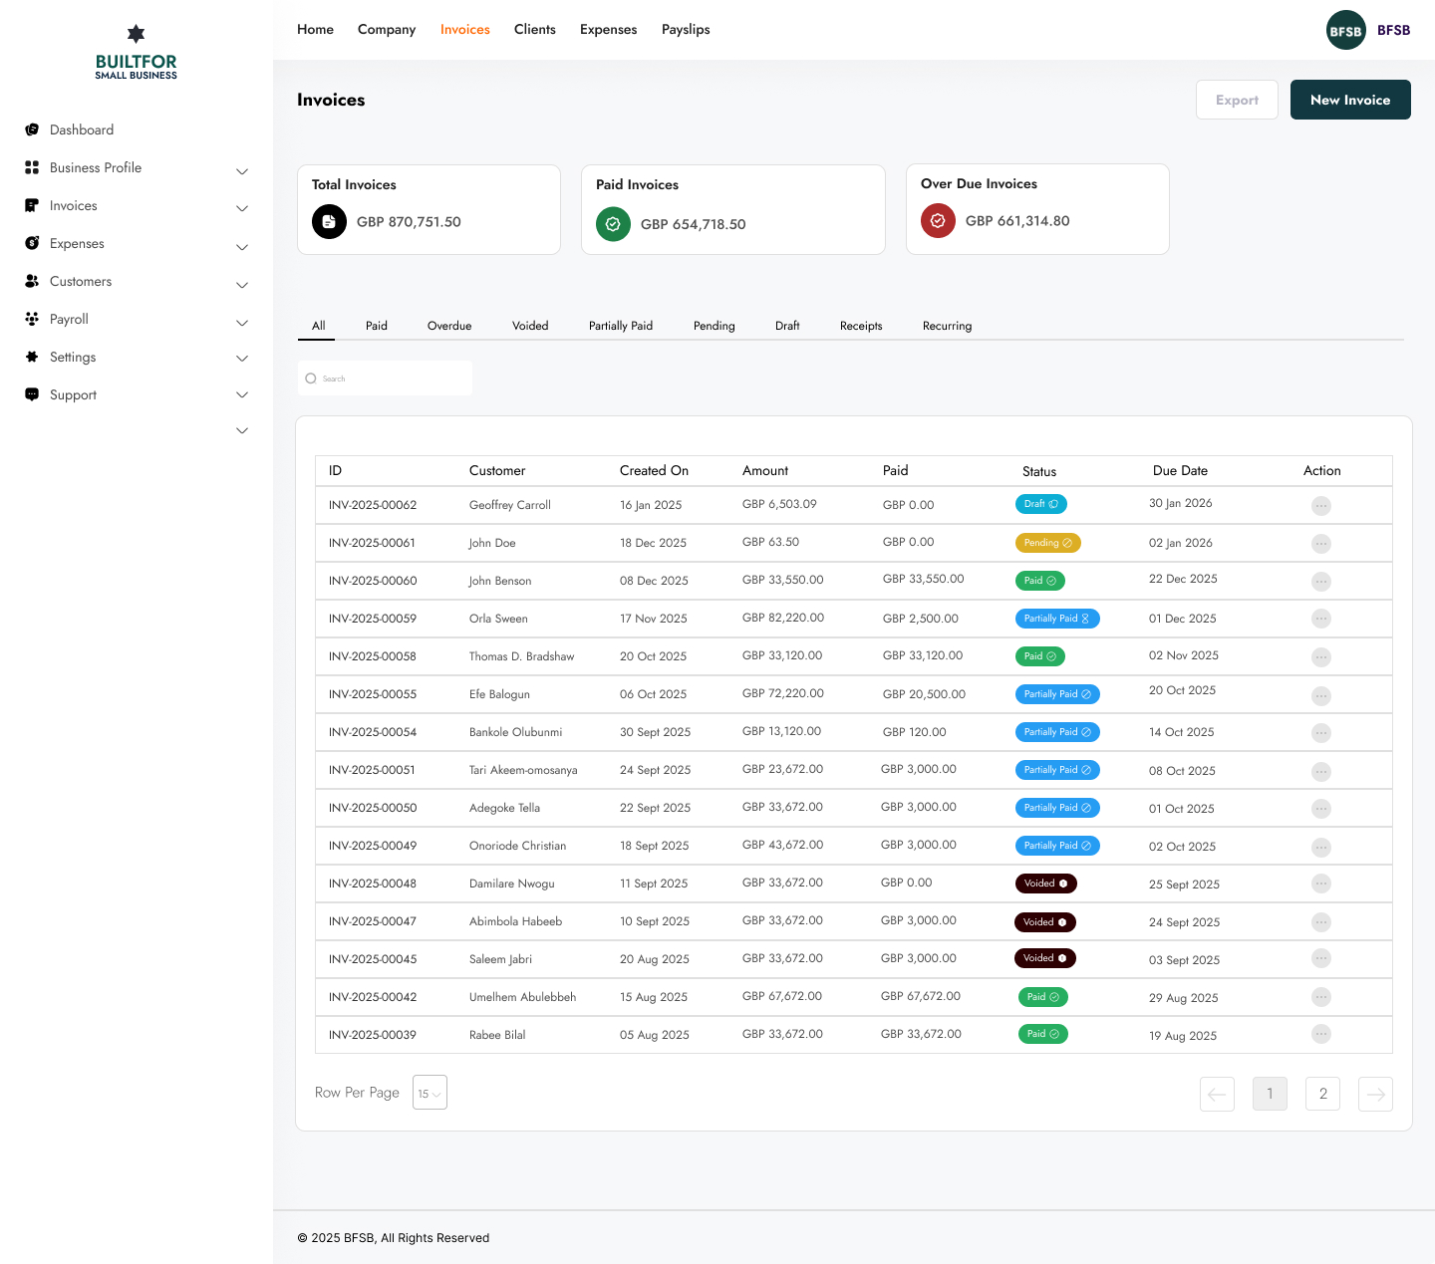The image size is (1435, 1264).
Task: Switch to the Partially Paid tab
Action: click(x=621, y=326)
